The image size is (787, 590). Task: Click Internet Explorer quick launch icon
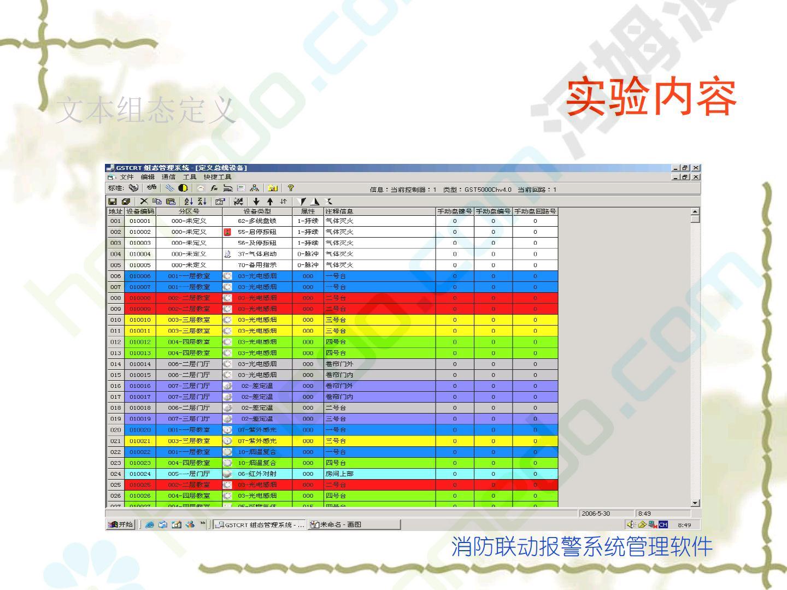149,525
